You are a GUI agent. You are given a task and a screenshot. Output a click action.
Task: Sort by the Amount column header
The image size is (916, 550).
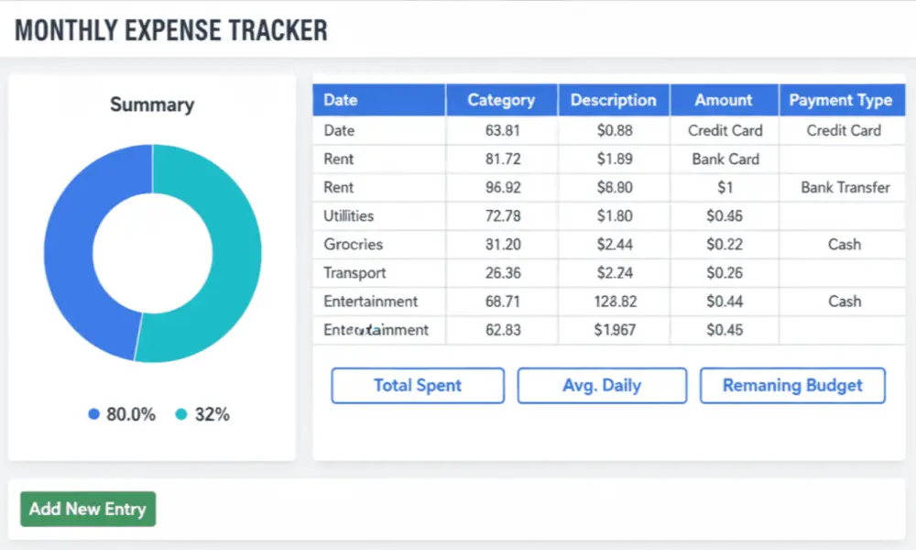tap(724, 100)
